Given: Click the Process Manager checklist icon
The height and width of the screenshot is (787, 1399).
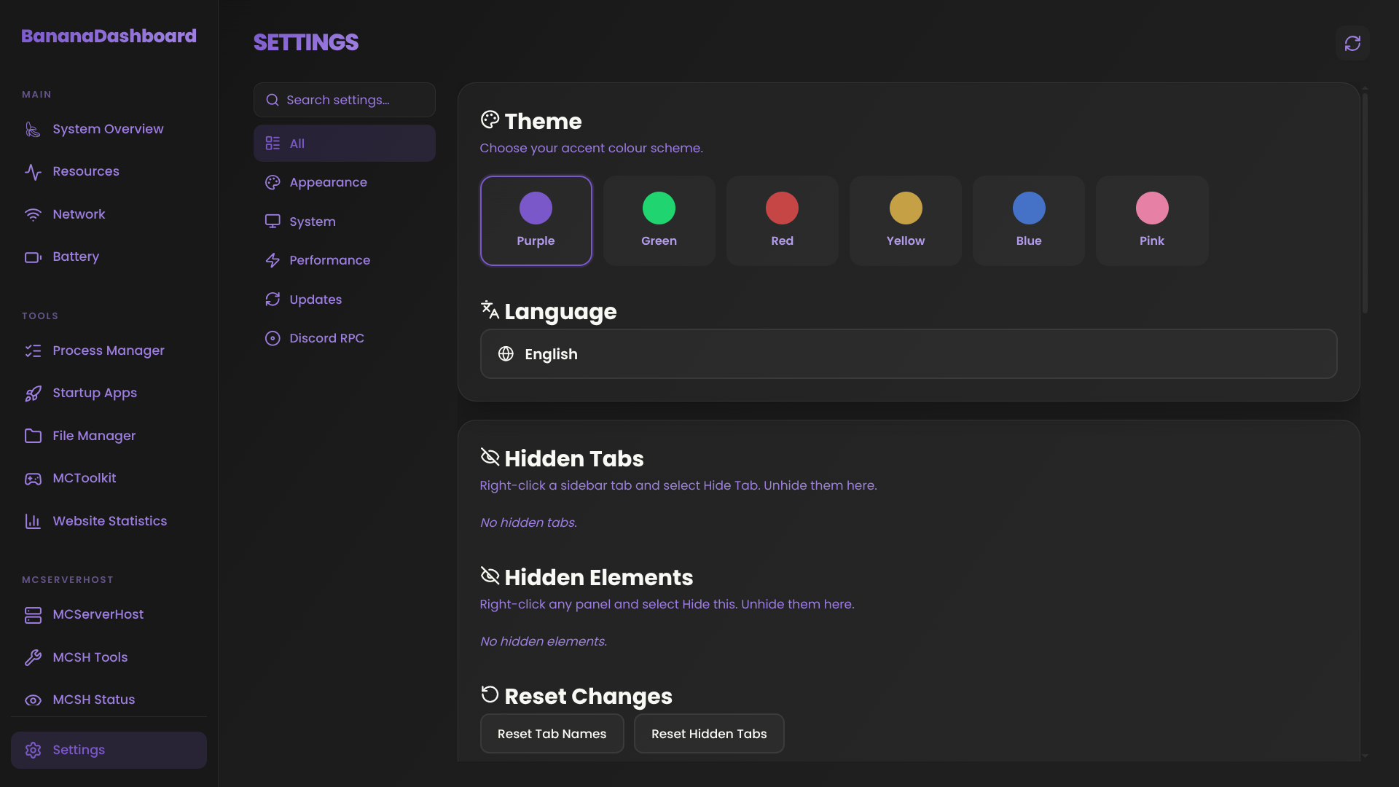Looking at the screenshot, I should click(33, 351).
